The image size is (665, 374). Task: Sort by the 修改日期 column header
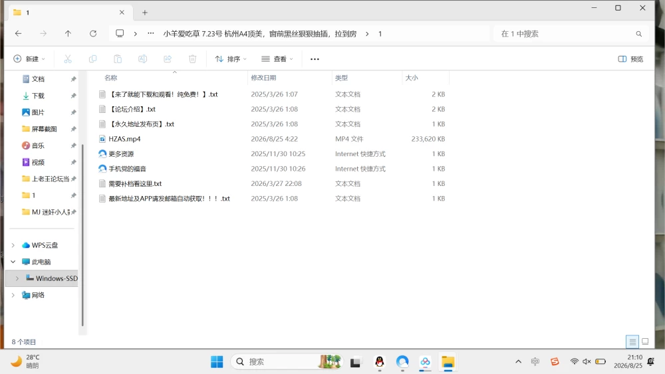pyautogui.click(x=263, y=78)
